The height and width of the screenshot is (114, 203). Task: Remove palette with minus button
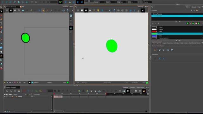[194, 10]
